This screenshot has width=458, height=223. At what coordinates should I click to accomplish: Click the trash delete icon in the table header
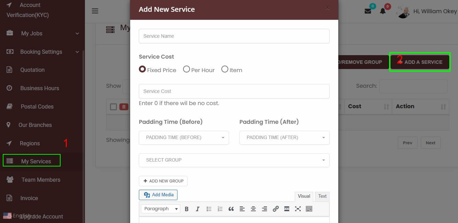click(x=124, y=106)
